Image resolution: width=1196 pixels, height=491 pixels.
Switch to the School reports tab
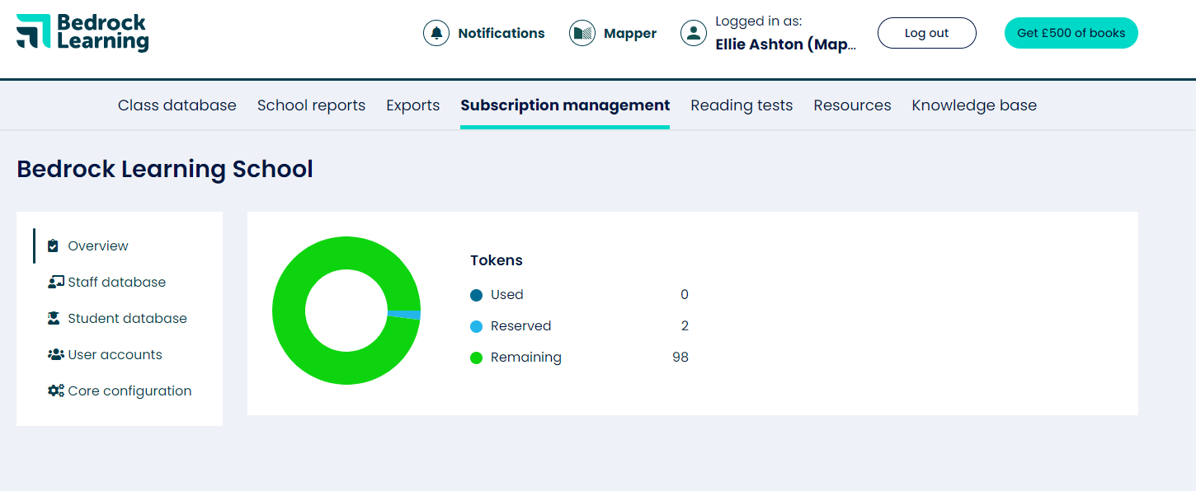(311, 105)
